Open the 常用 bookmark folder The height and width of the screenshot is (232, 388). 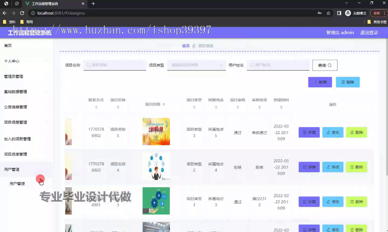pos(26,22)
